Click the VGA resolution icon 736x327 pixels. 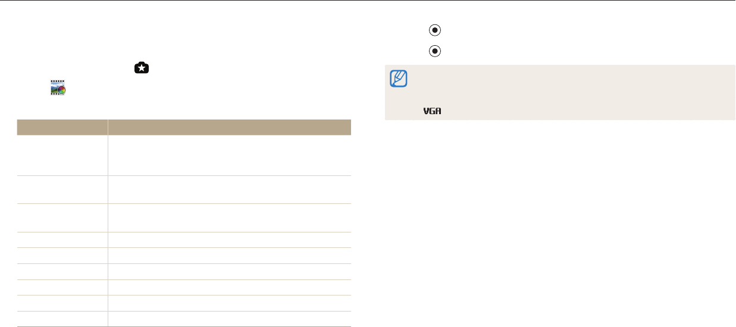pyautogui.click(x=433, y=112)
